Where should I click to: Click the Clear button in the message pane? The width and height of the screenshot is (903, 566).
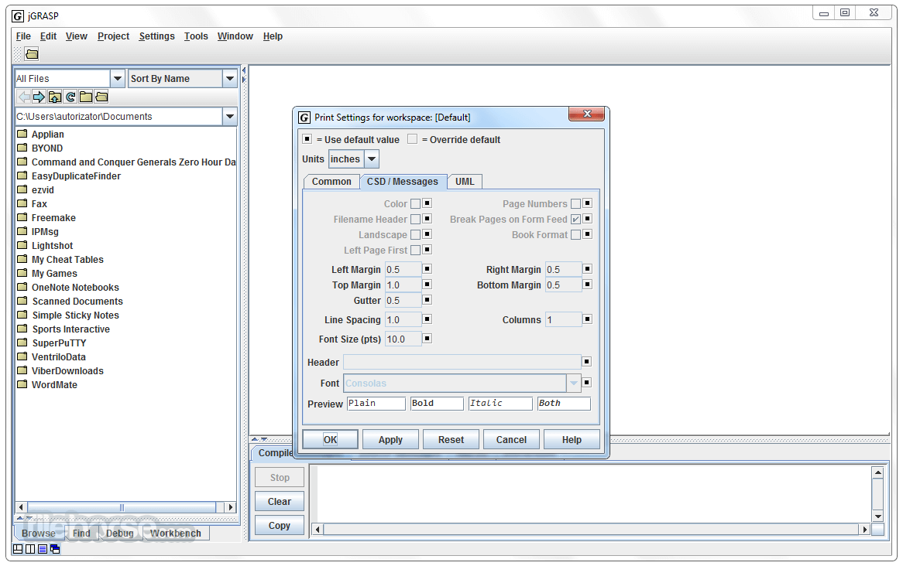(280, 502)
